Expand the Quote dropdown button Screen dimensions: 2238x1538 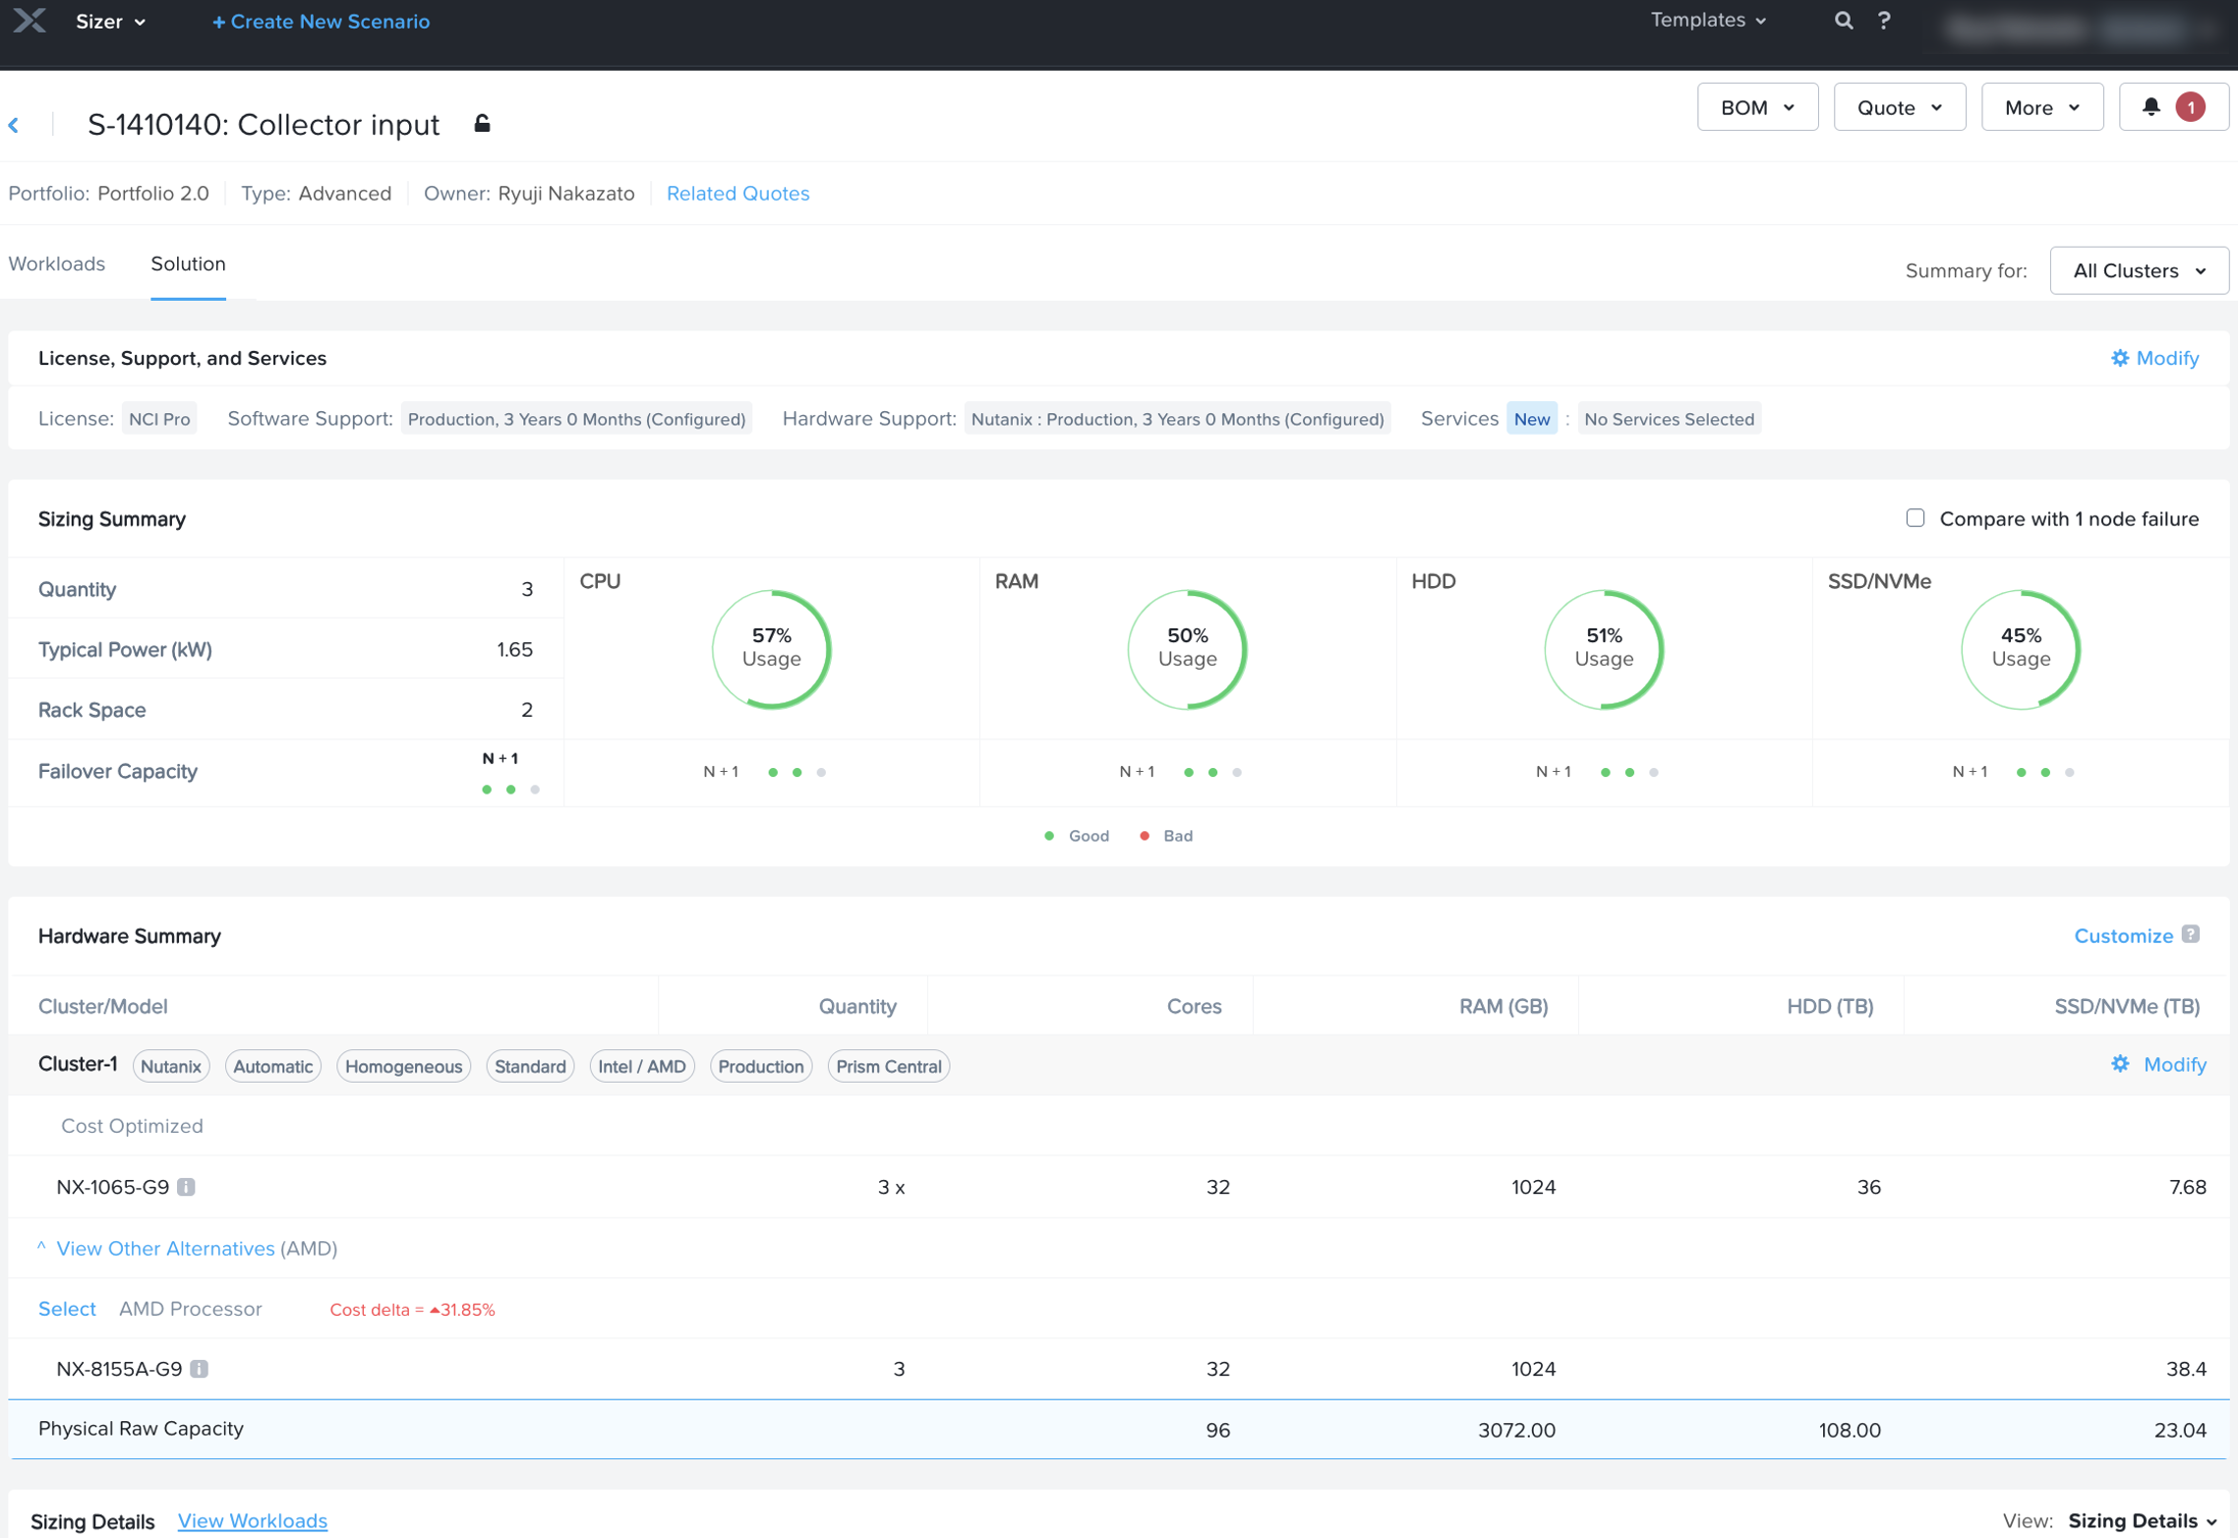pyautogui.click(x=1899, y=107)
